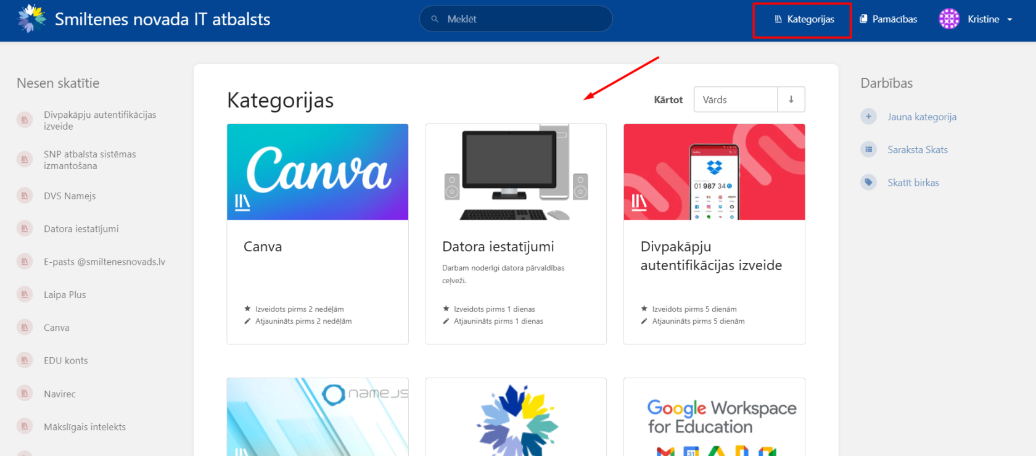Click Kristine user avatar icon
Image resolution: width=1036 pixels, height=456 pixels.
click(949, 19)
